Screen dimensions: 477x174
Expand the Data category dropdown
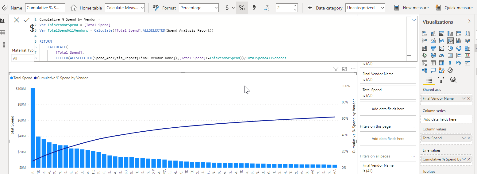coord(365,8)
